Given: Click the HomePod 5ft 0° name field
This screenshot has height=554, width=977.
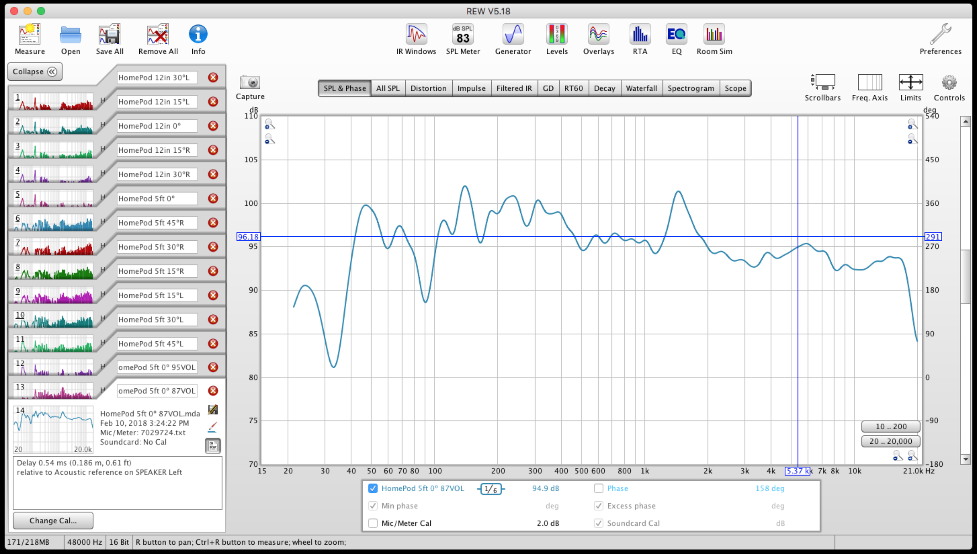Looking at the screenshot, I should (x=157, y=199).
